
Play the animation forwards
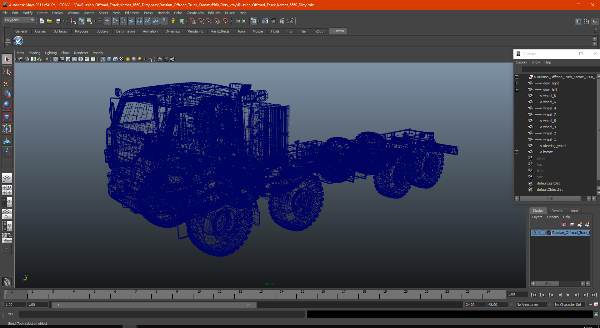click(568, 295)
